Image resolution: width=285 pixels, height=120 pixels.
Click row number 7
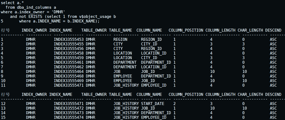[x=2, y=67]
